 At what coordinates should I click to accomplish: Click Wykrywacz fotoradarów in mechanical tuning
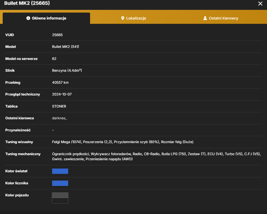click(111, 154)
